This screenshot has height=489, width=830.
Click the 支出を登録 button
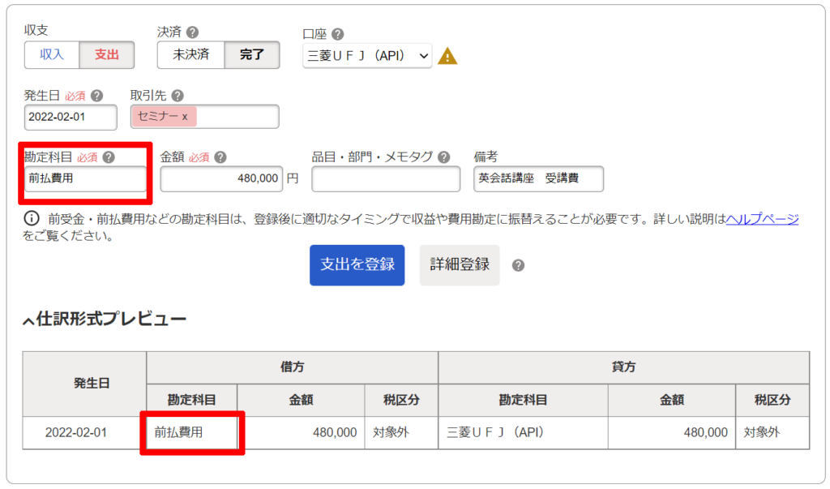pos(357,265)
